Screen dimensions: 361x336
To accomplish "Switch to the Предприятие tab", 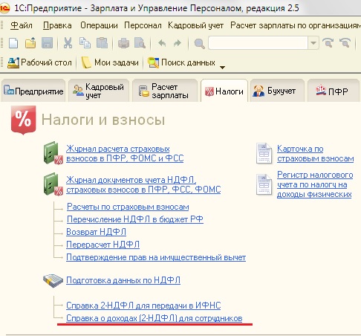I will click(x=33, y=91).
